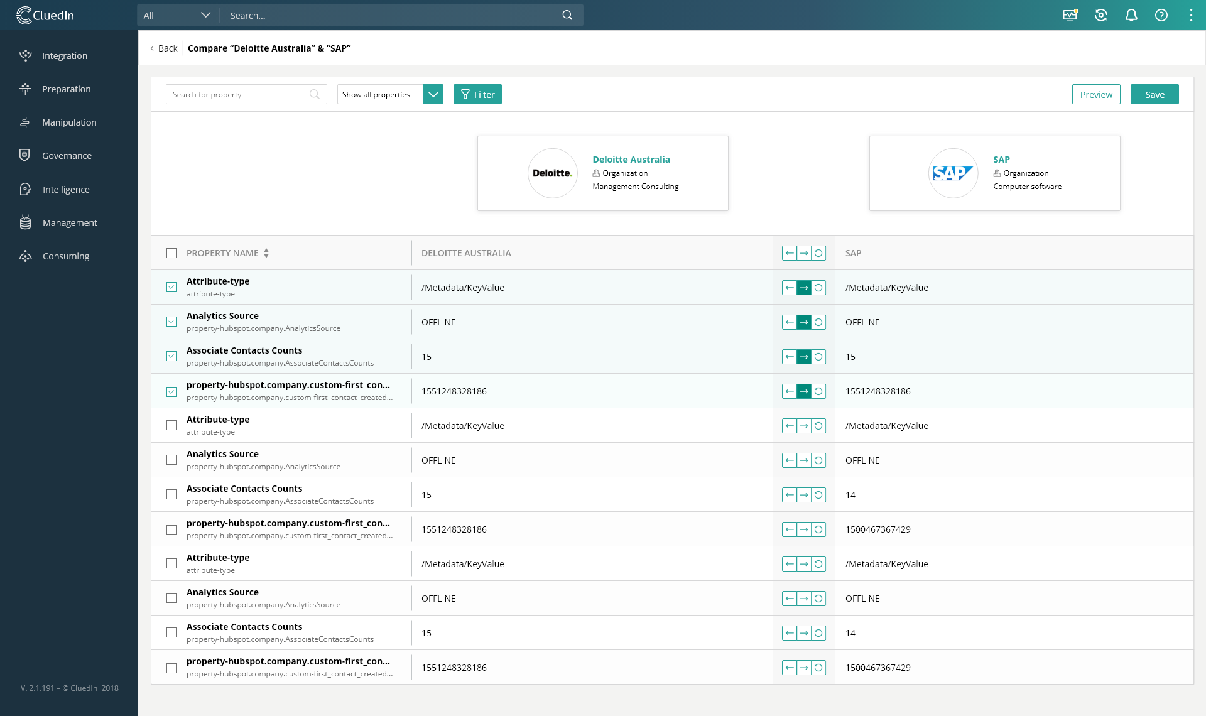Click Management Consulting text on Deloitte card
Screen dimensions: 1206x716
[636, 187]
